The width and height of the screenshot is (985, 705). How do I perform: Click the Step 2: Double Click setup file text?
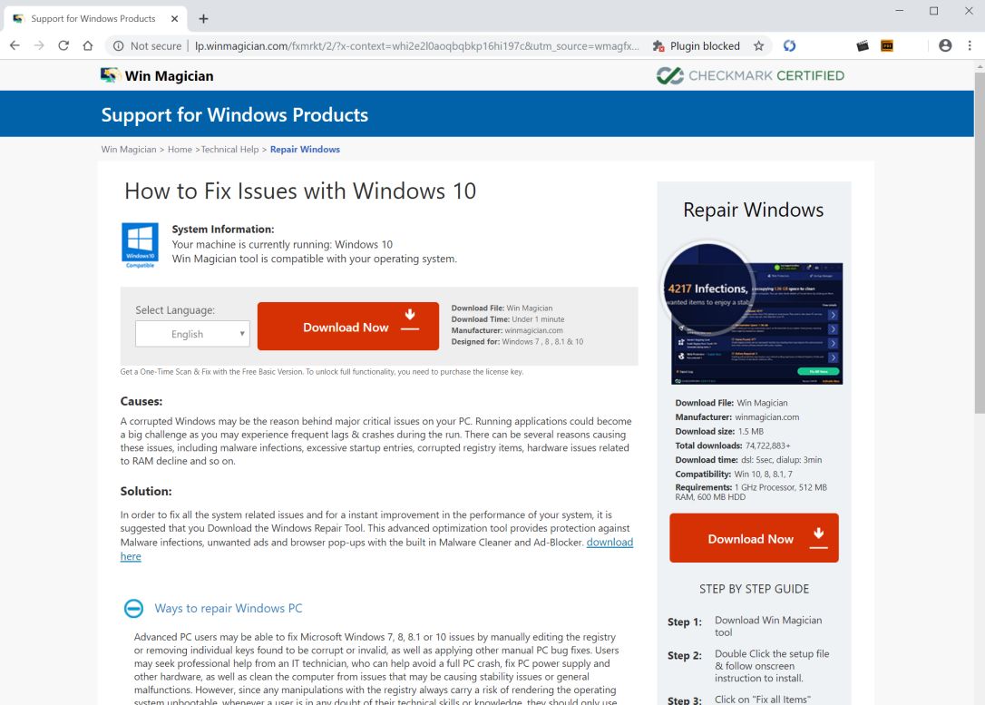[x=748, y=666]
